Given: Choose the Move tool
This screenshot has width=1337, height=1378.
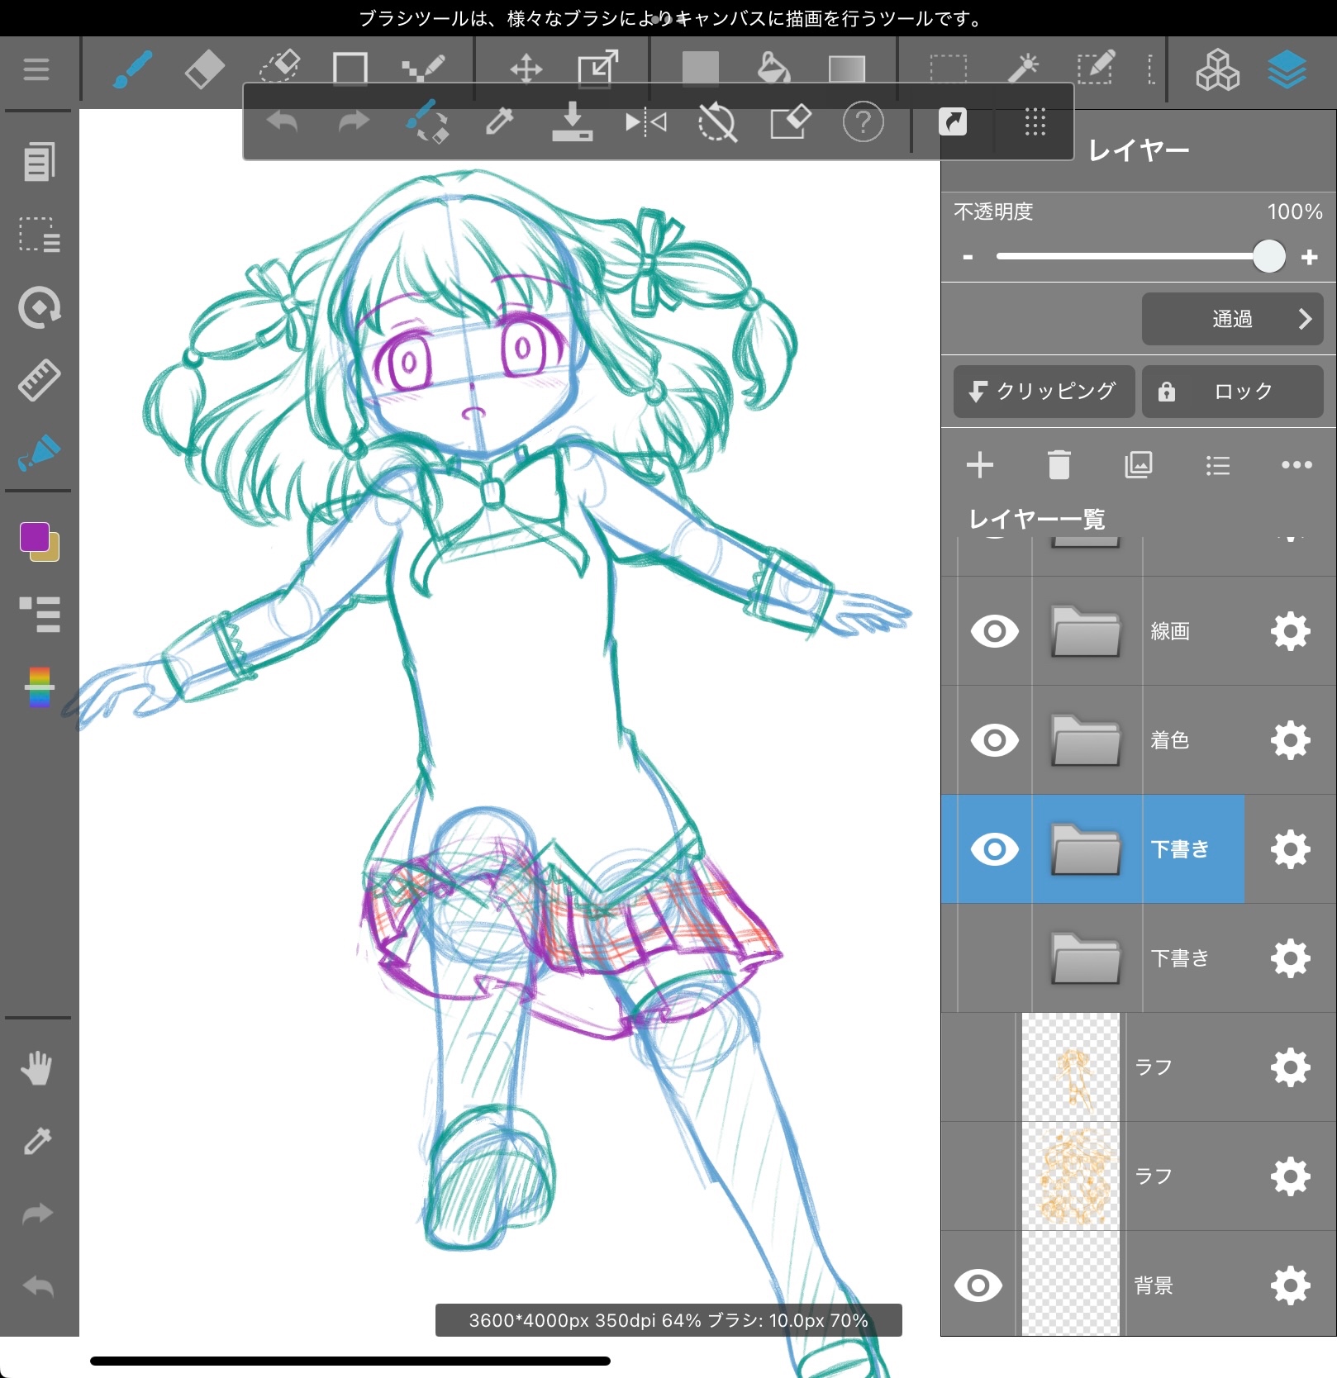Looking at the screenshot, I should point(526,69).
